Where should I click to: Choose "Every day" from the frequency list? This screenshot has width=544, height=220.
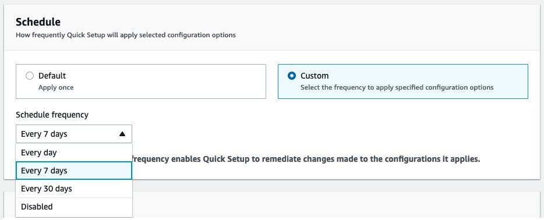tap(74, 152)
